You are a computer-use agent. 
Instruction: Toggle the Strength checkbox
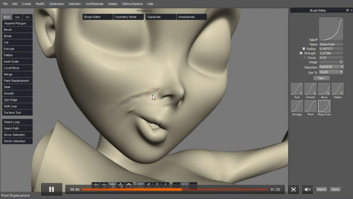[301, 53]
